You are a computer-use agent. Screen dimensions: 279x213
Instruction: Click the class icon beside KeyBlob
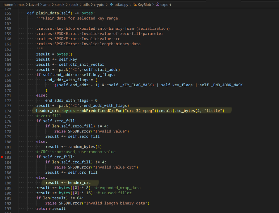(x=135, y=5)
